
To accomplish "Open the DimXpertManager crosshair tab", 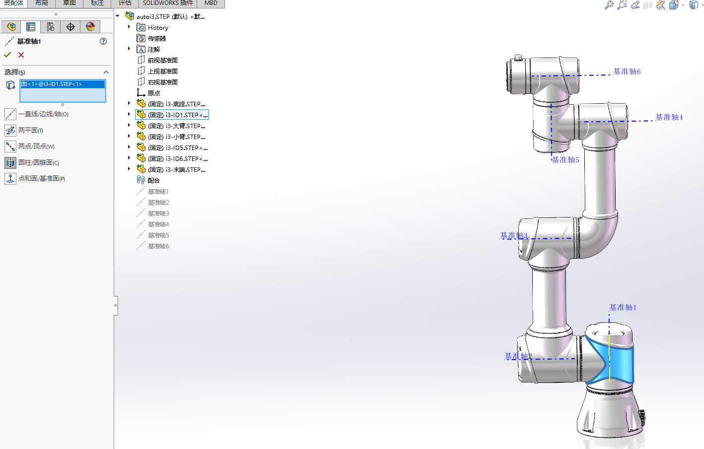I will pyautogui.click(x=70, y=27).
